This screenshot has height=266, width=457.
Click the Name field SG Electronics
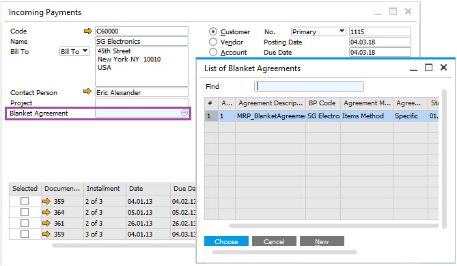pos(141,41)
